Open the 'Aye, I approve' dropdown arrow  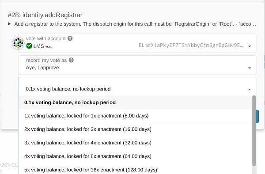250,68
